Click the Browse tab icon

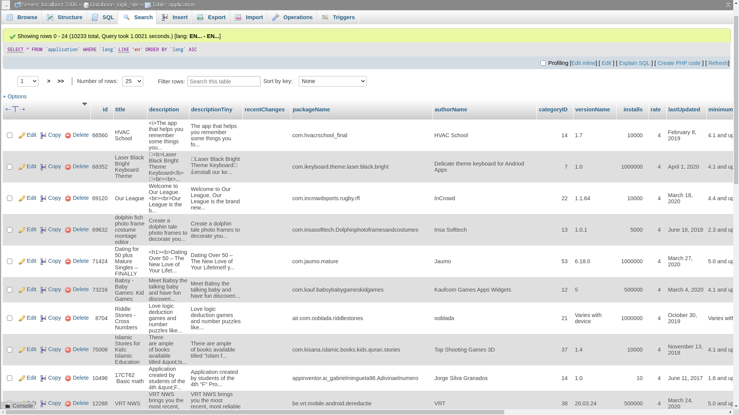click(9, 17)
